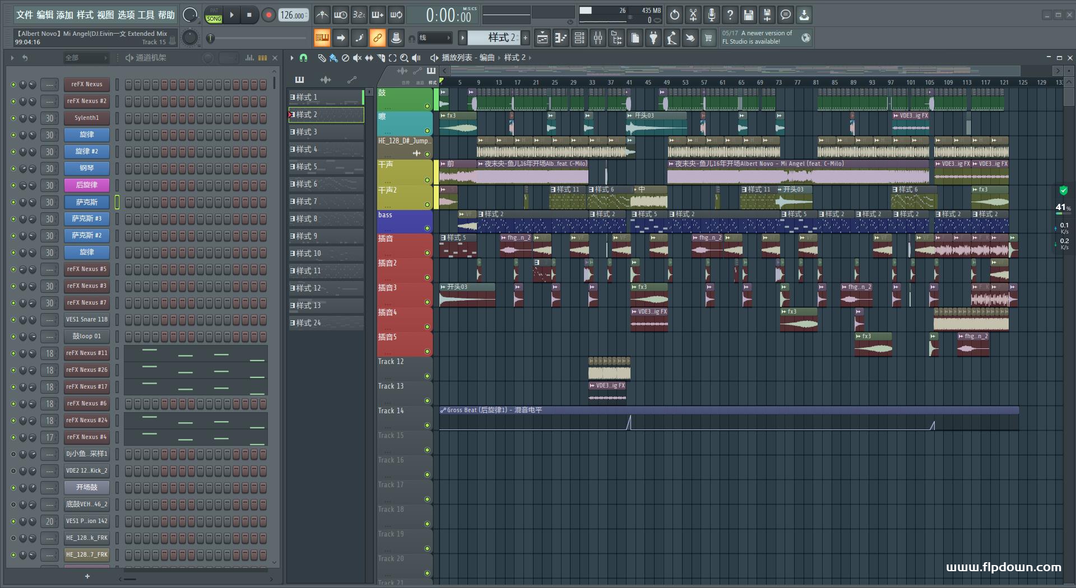Click the record button
The image size is (1076, 588).
(268, 15)
